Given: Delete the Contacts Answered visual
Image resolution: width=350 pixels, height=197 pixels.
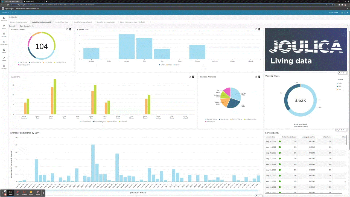Looking at the screenshot, I should (259, 77).
